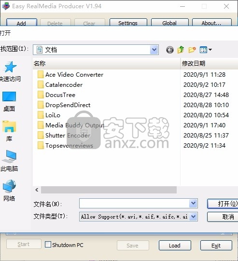Open the Settings button
Screen dimensions: 238x261
point(128,22)
